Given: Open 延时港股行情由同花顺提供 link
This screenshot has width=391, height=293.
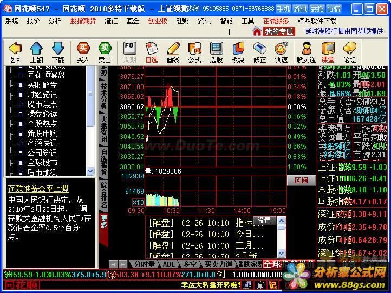Looking at the screenshot, I should (x=344, y=31).
